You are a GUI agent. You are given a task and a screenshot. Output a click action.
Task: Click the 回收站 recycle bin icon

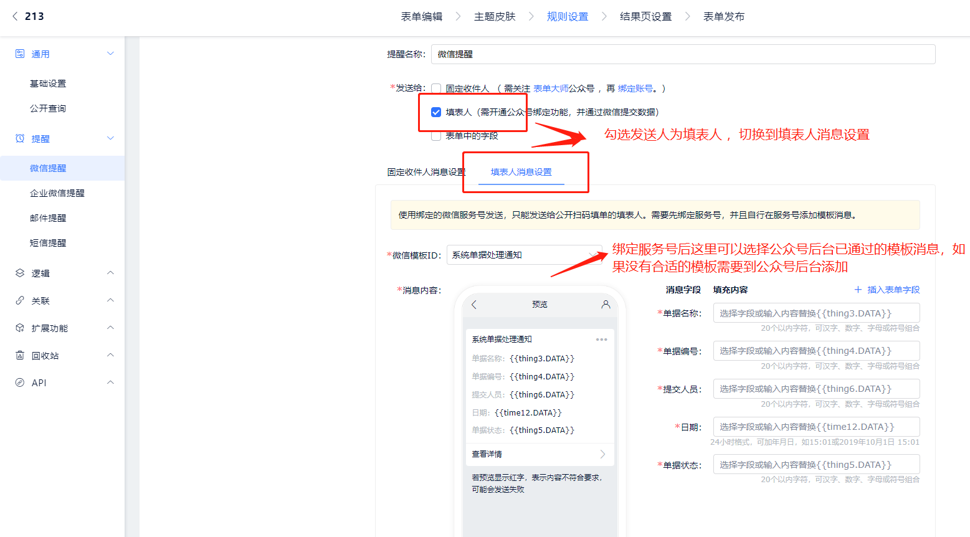(20, 355)
